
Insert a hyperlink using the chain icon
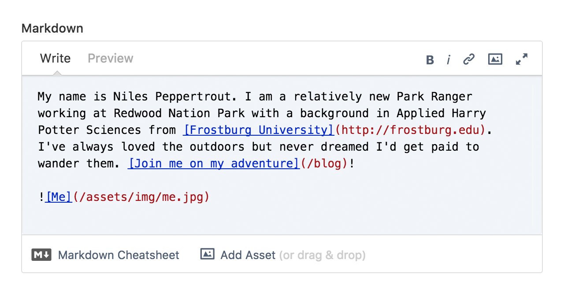[469, 59]
